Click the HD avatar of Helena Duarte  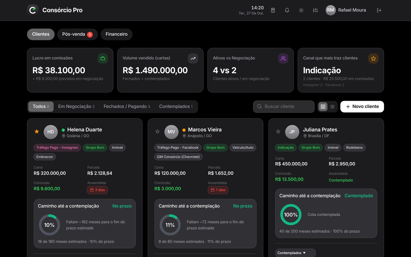[x=51, y=132]
